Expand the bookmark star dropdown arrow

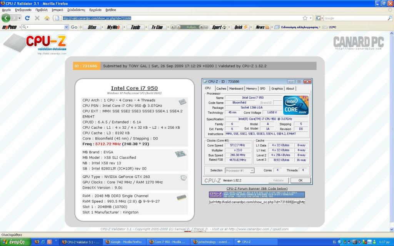(311, 18)
